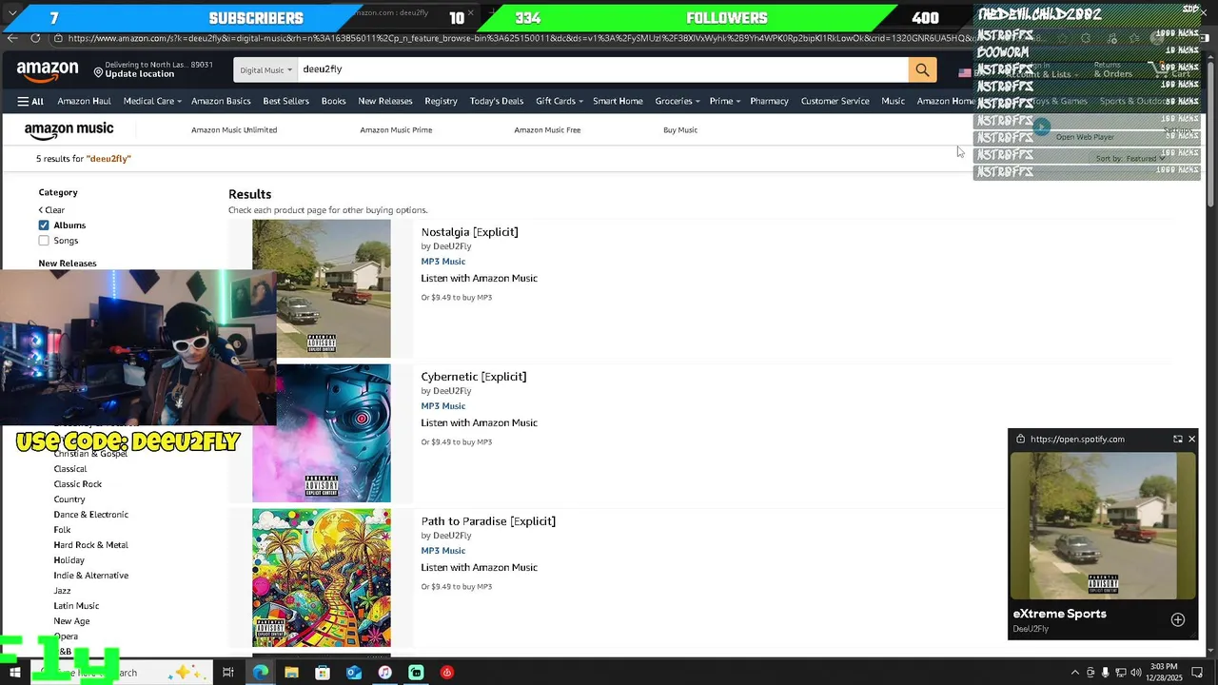Open the Buy Music tab
The height and width of the screenshot is (685, 1218).
click(680, 130)
